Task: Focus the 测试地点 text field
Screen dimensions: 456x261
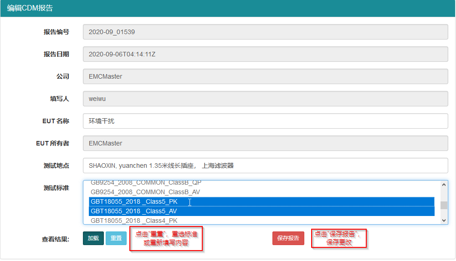Action: coord(265,166)
